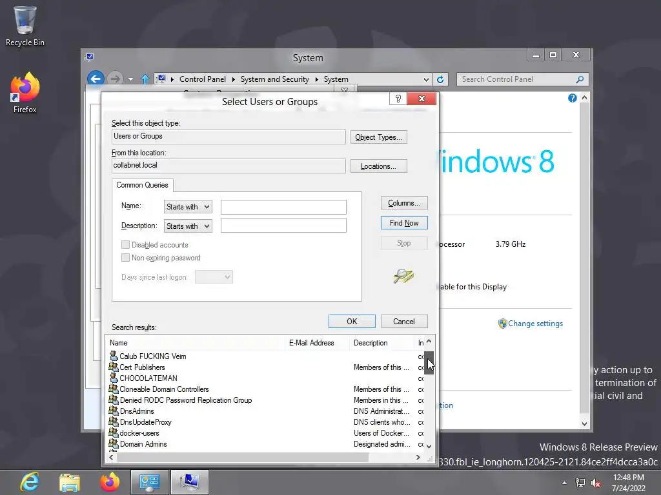Screen dimensions: 661x495
Task: Select Denied RODC Password Replication Group row
Action: [265, 400]
